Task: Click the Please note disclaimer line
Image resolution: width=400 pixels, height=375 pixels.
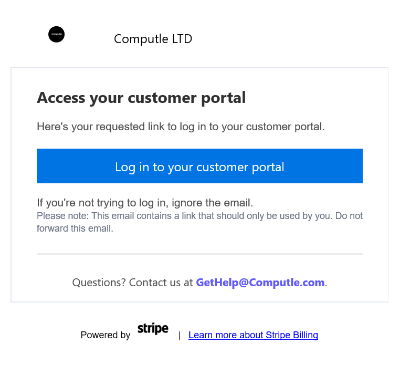Action: 199,216
